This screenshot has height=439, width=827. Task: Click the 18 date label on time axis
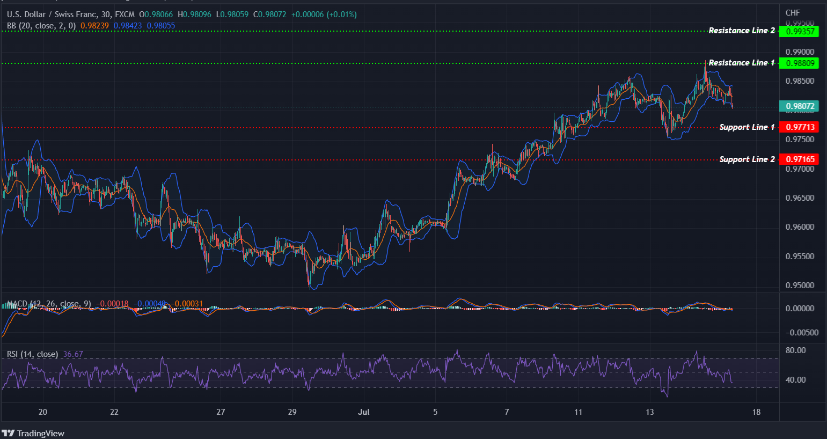[x=757, y=412]
